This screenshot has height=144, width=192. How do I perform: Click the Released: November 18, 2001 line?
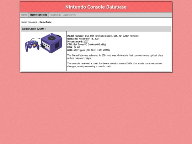click(83, 39)
